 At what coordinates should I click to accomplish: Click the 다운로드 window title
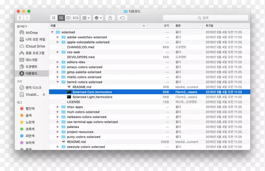pyautogui.click(x=134, y=11)
